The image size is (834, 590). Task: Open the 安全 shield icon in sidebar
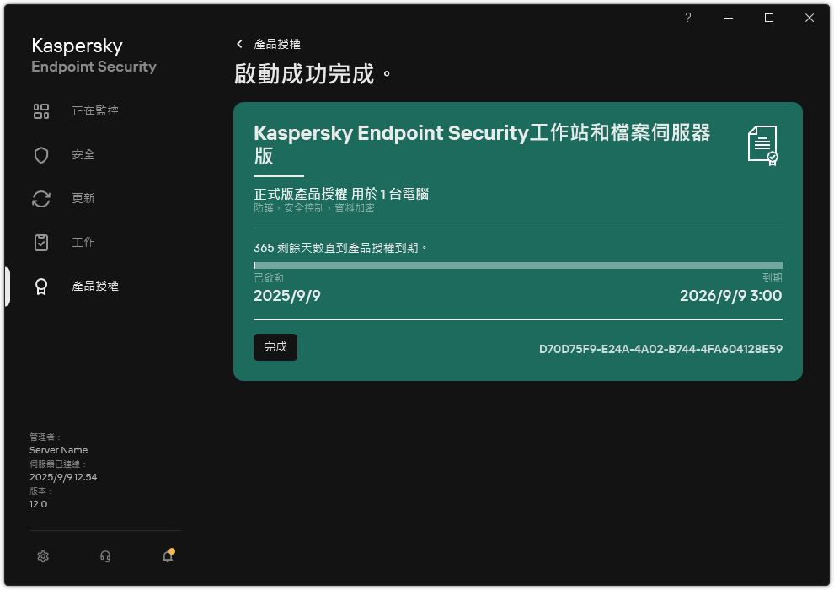(x=41, y=154)
